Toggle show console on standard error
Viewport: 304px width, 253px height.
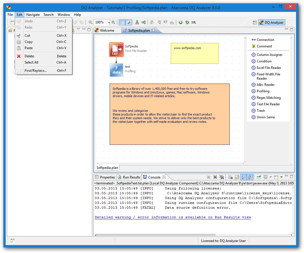[250, 177]
